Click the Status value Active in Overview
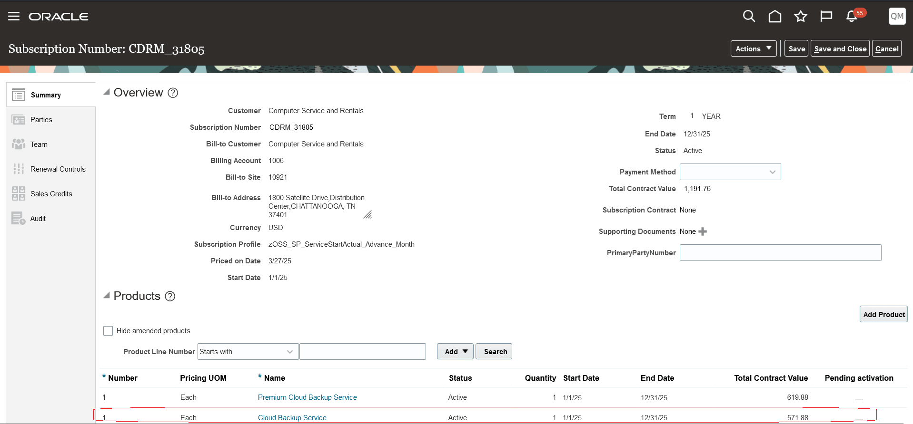The height and width of the screenshot is (424, 913). 693,151
